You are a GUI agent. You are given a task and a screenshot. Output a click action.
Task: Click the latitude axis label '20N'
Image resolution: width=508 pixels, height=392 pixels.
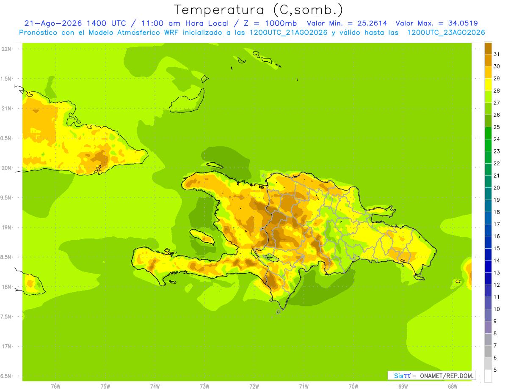(x=7, y=168)
